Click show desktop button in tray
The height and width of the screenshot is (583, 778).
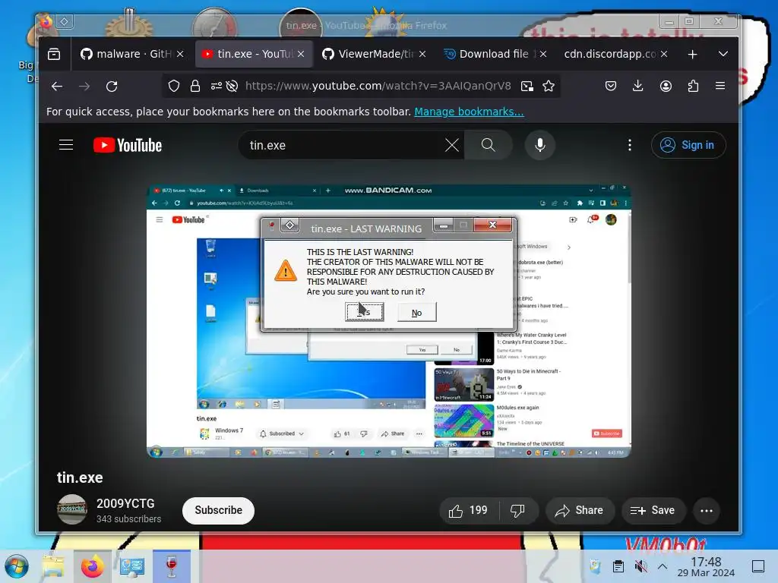coord(758,566)
